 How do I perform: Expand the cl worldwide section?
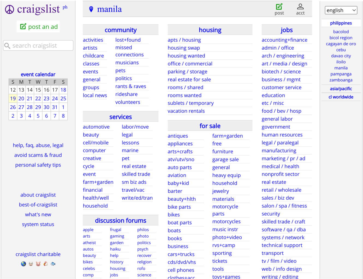341,97
